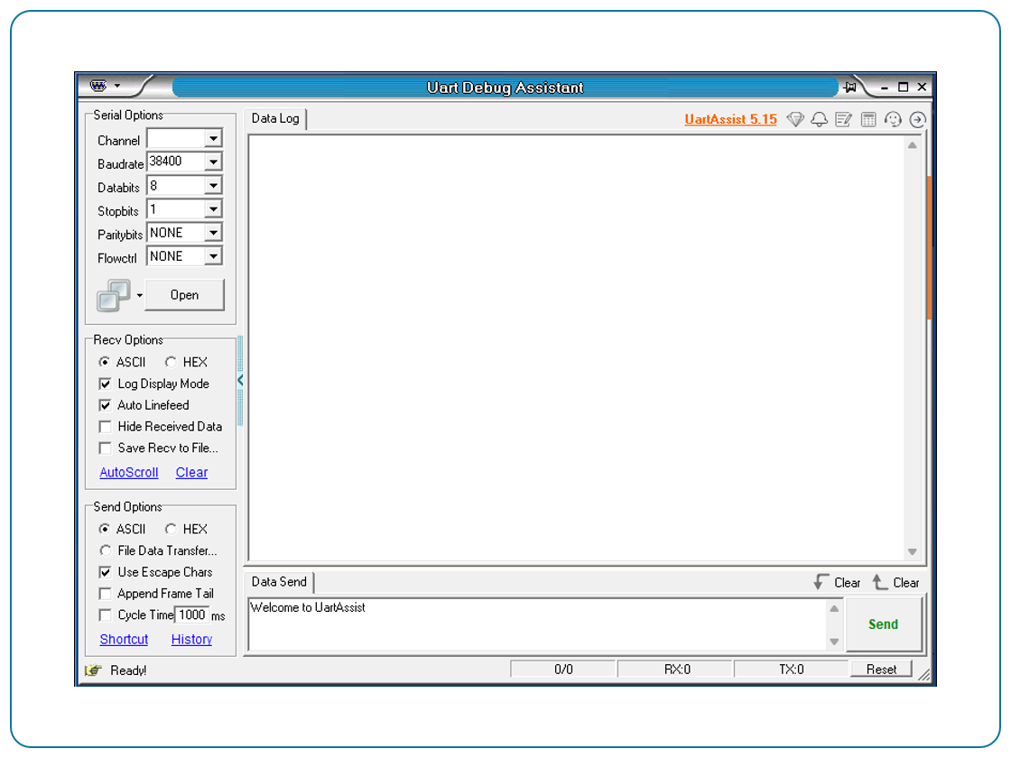The width and height of the screenshot is (1011, 758).
Task: Click the Reset counter button
Action: [881, 670]
